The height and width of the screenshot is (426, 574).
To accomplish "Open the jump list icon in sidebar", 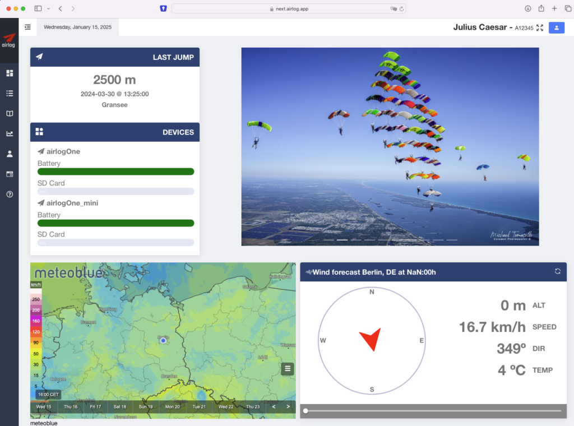I will pyautogui.click(x=10, y=94).
